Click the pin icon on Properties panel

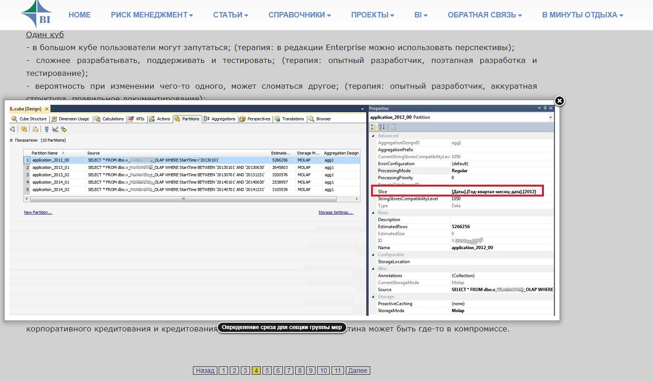[545, 108]
